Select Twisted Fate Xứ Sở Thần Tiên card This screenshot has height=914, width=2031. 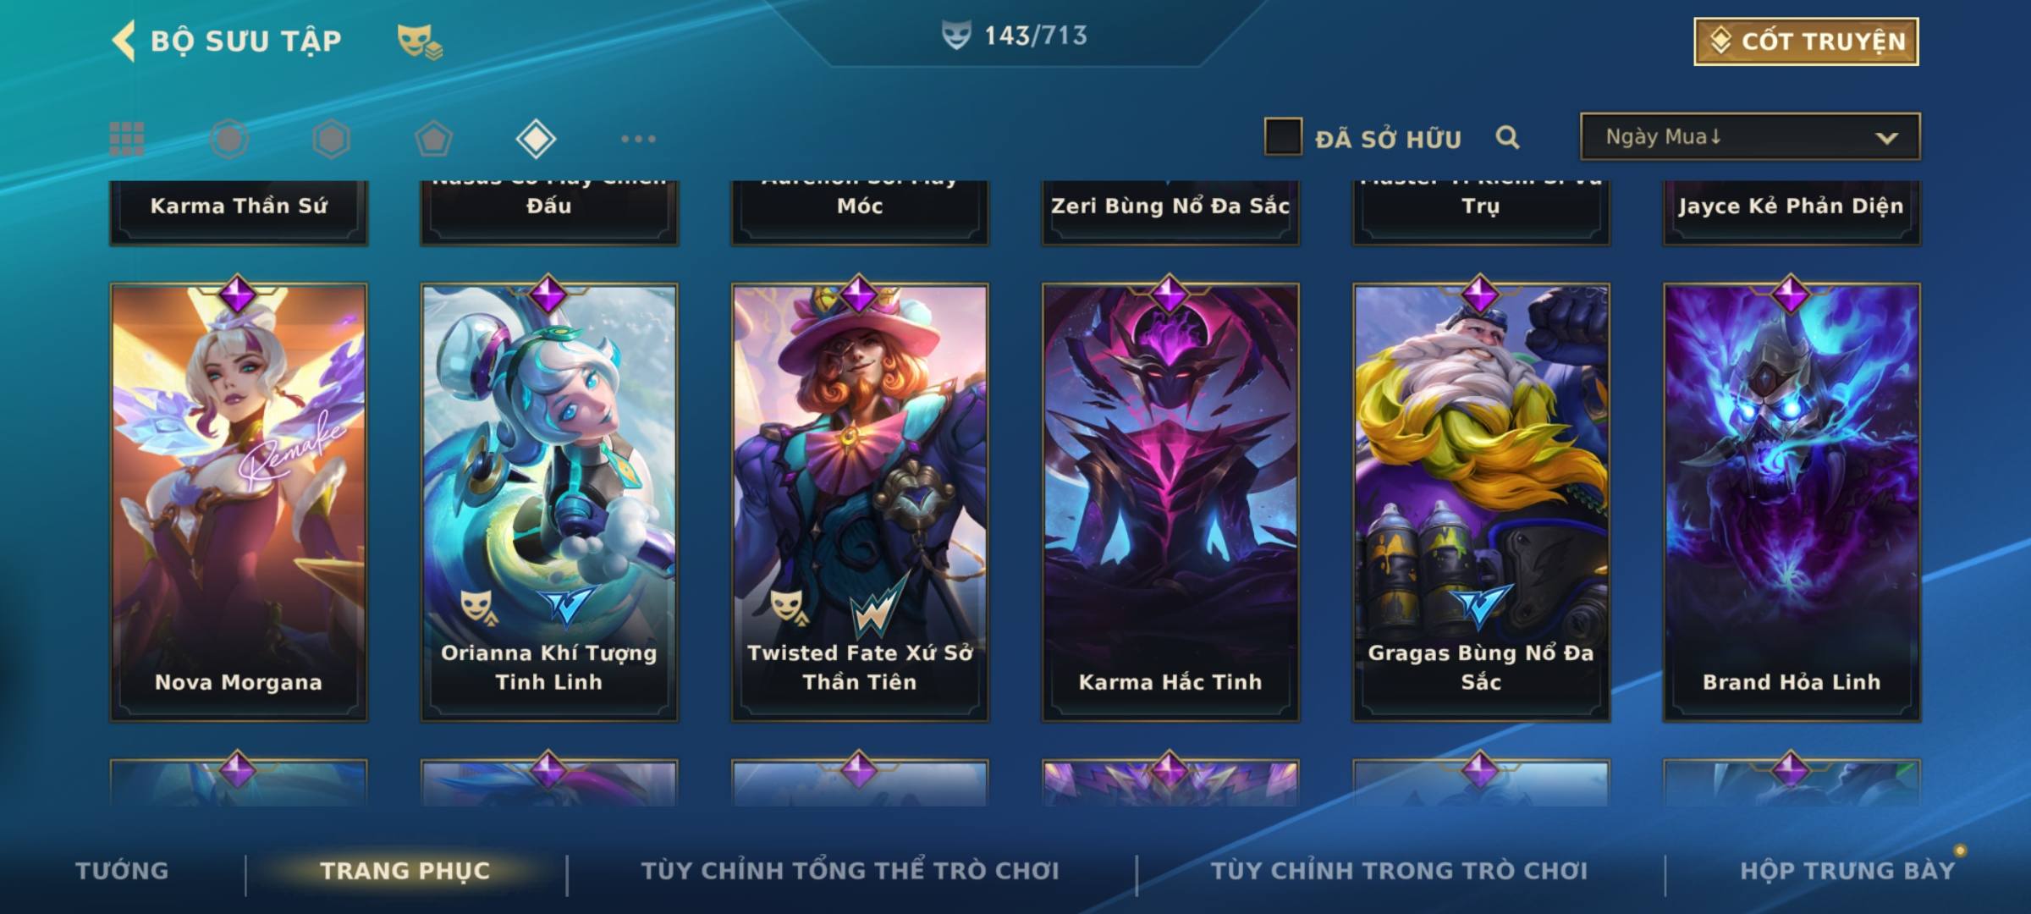pos(860,503)
